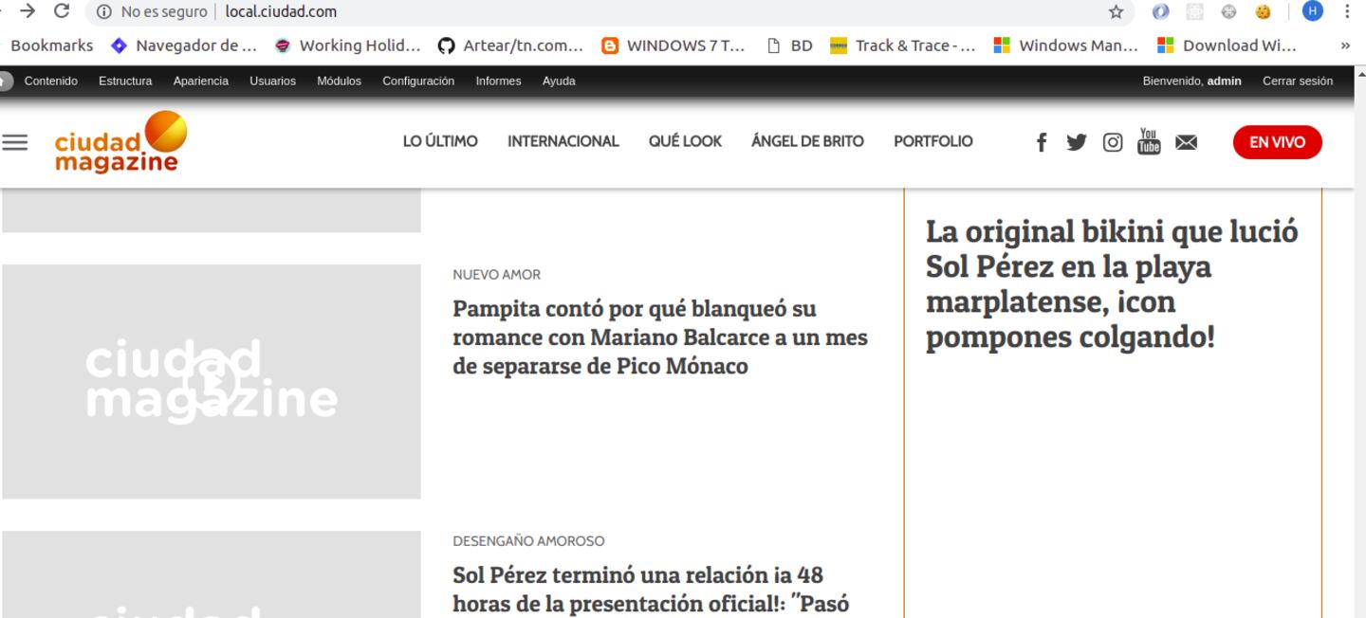Go to LO ÚLTIMO section
The width and height of the screenshot is (1366, 618).
coord(440,141)
